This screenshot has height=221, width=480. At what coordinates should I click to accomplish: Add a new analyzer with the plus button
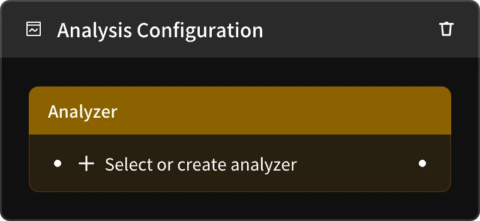(86, 164)
